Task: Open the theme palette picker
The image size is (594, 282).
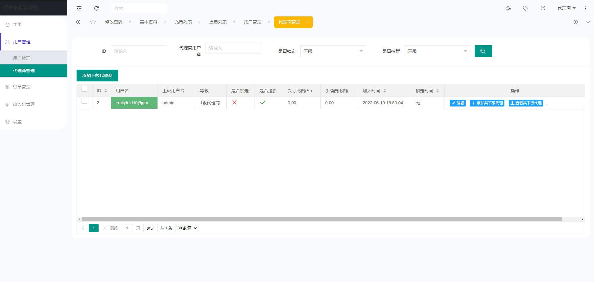Action: [x=508, y=8]
